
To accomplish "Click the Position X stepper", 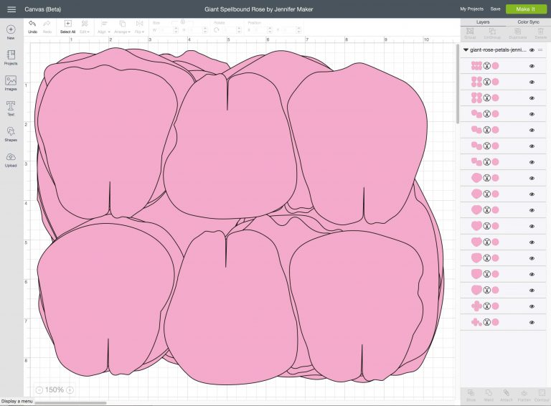I will pos(270,30).
